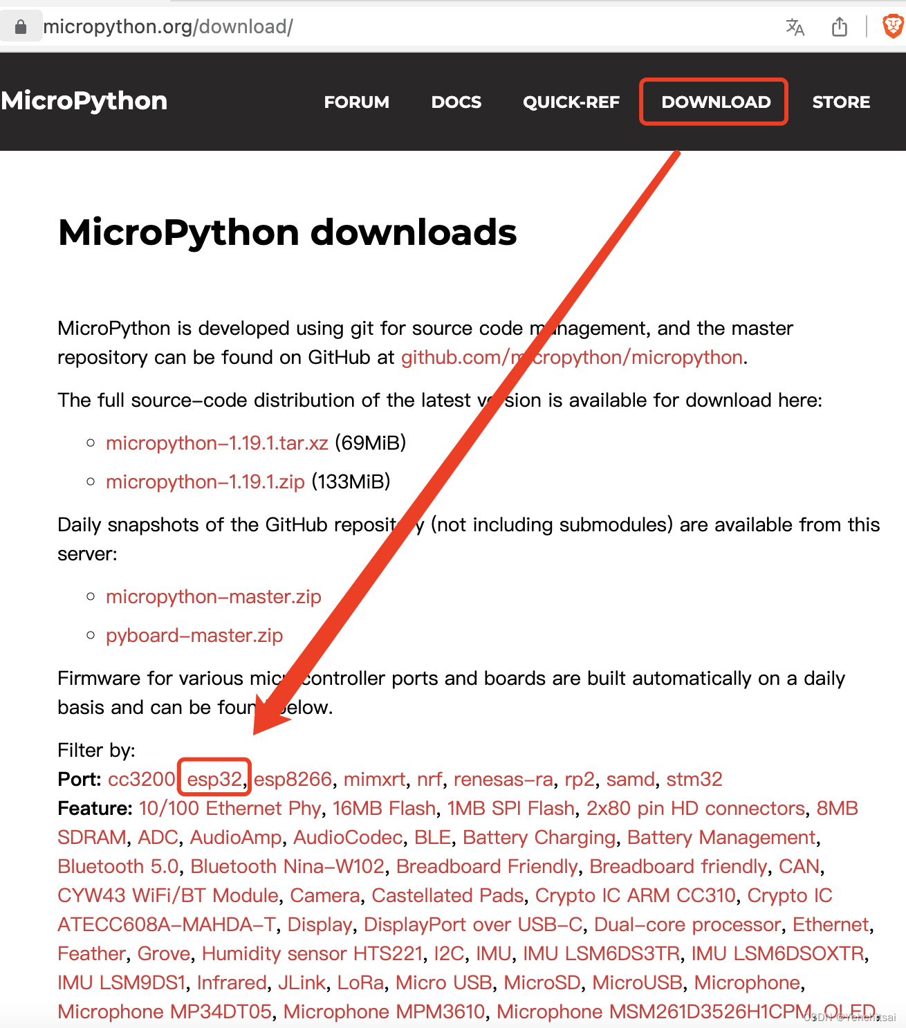Screen dimensions: 906x1028
Task: Filter by I2C feature
Action: [x=450, y=954]
